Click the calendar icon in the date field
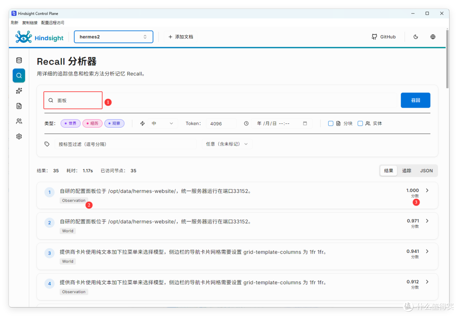This screenshot has width=458, height=316. [305, 123]
